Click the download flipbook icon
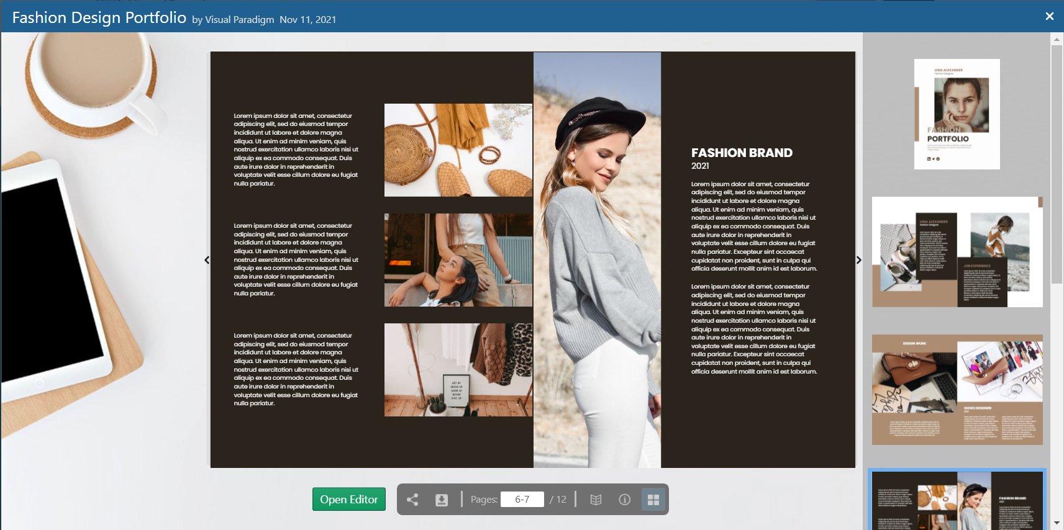 click(x=442, y=500)
